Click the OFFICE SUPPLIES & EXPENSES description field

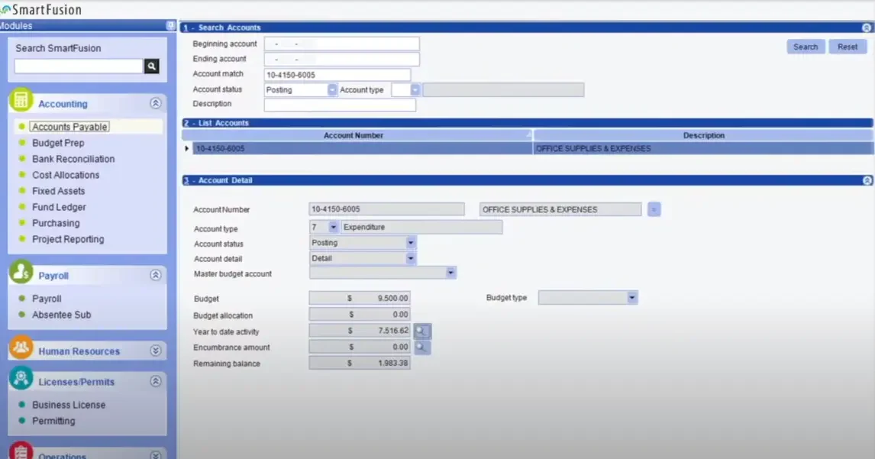[x=560, y=209]
